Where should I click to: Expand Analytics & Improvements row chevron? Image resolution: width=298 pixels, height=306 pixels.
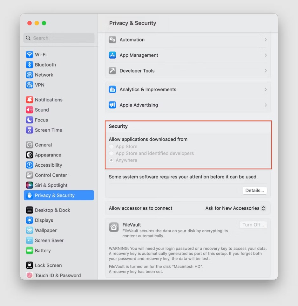pyautogui.click(x=266, y=90)
